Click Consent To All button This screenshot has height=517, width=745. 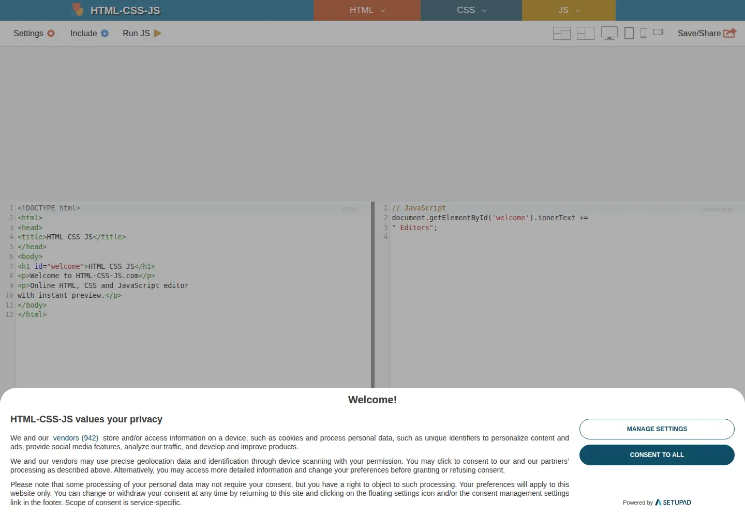(657, 455)
